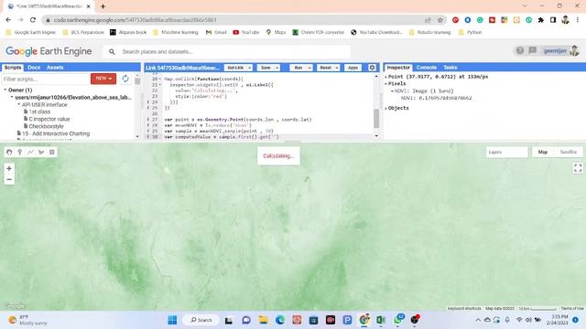Go back in browser history
Image resolution: width=586 pixels, height=329 pixels.
8,20
